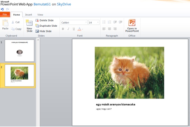This screenshot has width=190, height=127.
Task: Select slide 1 thumbnail Aranyos kismacska
Action: pos(20,51)
